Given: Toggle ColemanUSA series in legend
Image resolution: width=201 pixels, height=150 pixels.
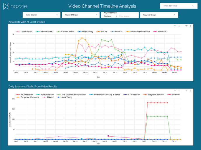Looking at the screenshot, I should [x=24, y=31].
